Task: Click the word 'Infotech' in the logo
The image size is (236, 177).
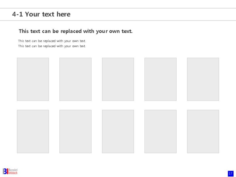Action: [x=13, y=173]
